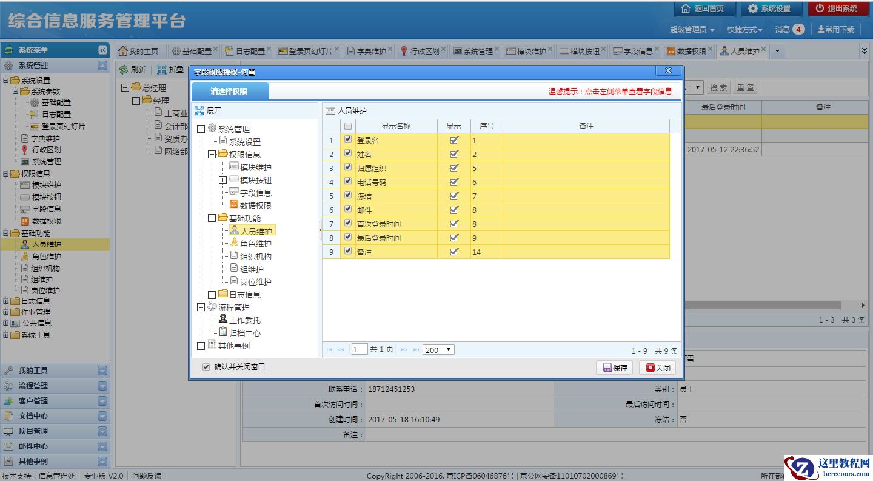Expand the 日志信息 node in dialog tree
Screen dimensions: 873x481
point(212,295)
